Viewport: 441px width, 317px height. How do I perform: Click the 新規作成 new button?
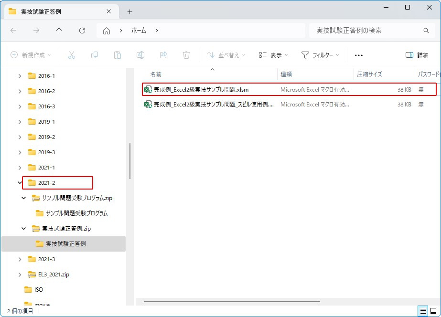(x=31, y=55)
